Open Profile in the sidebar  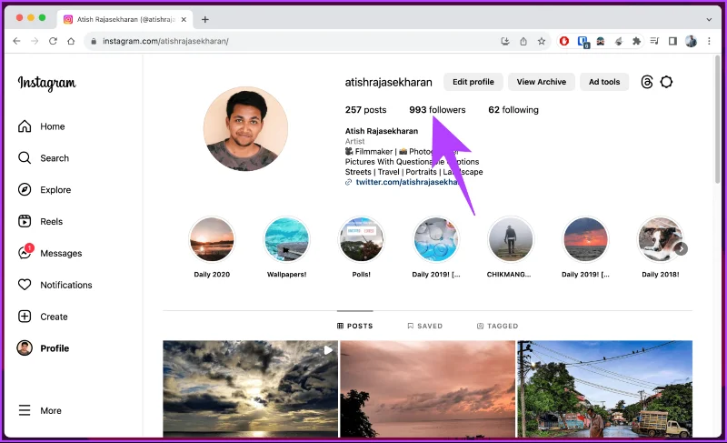point(43,347)
